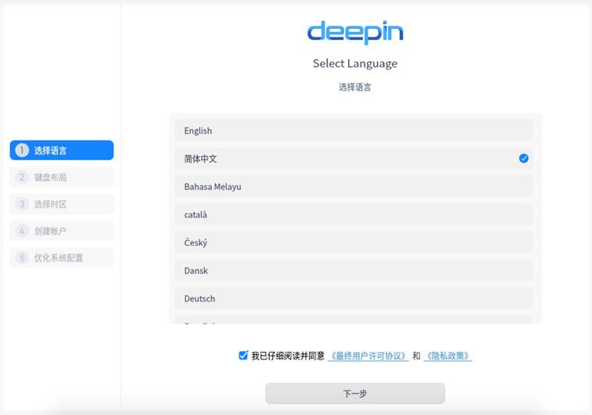This screenshot has height=415, width=592.
Task: Choose Dansk as the language
Action: pos(353,270)
